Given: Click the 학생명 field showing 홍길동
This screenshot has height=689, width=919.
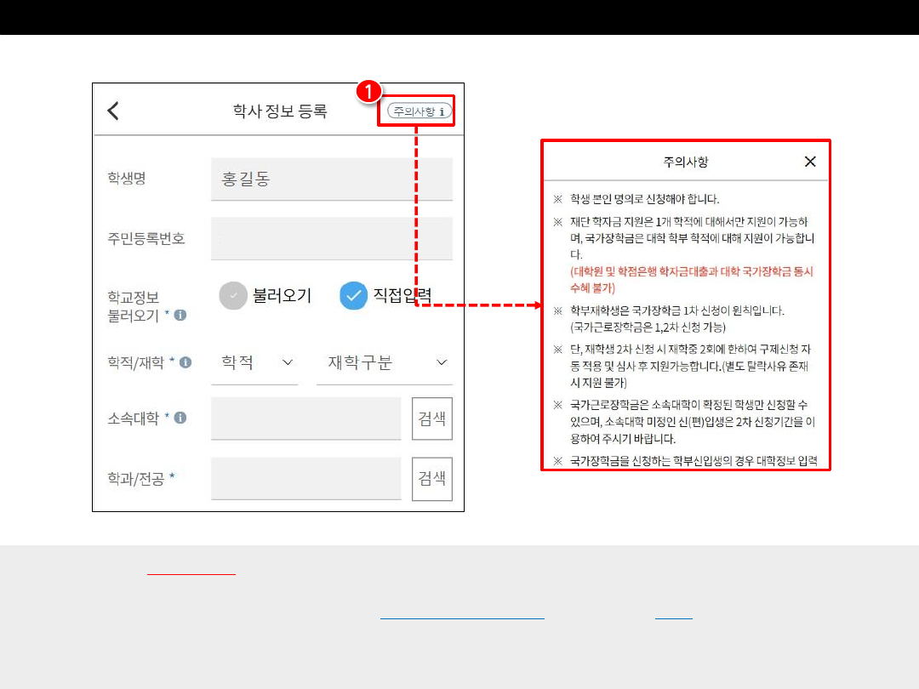Looking at the screenshot, I should (331, 179).
